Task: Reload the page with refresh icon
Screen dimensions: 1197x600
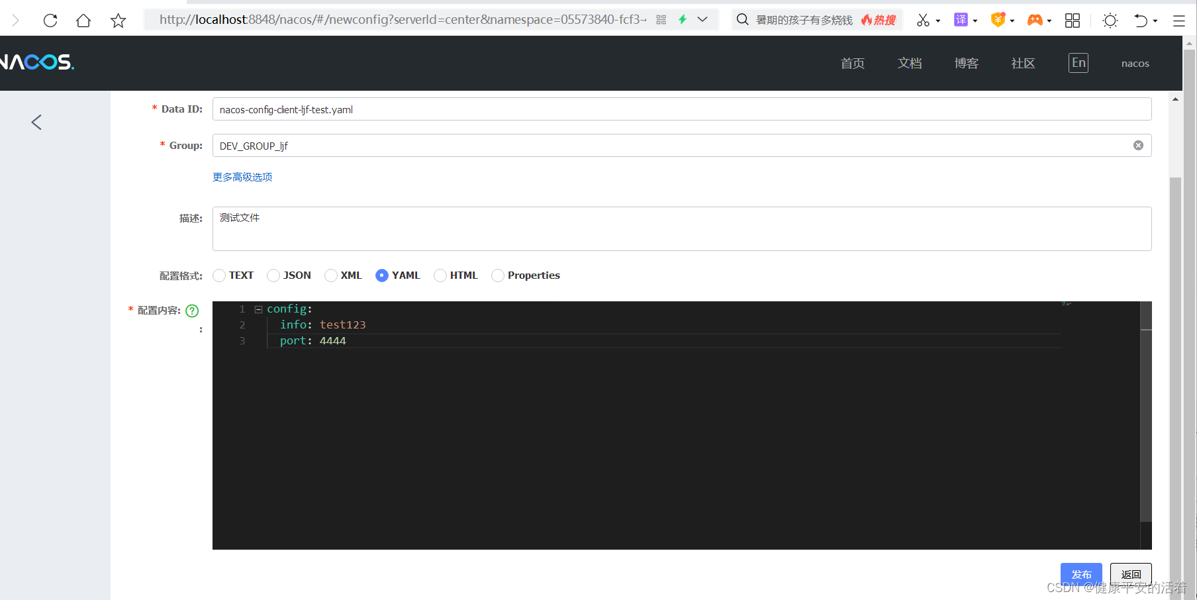Action: [50, 20]
